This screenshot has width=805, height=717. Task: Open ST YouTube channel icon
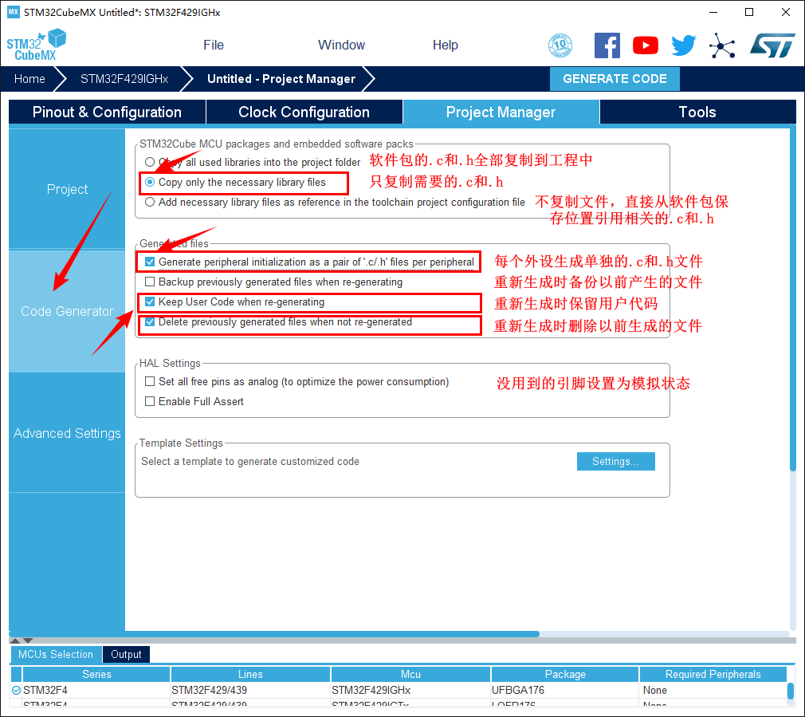(x=646, y=45)
